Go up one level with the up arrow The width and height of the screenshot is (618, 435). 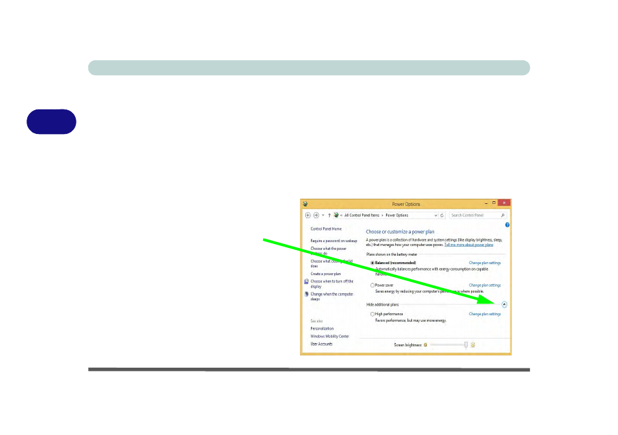click(x=330, y=216)
